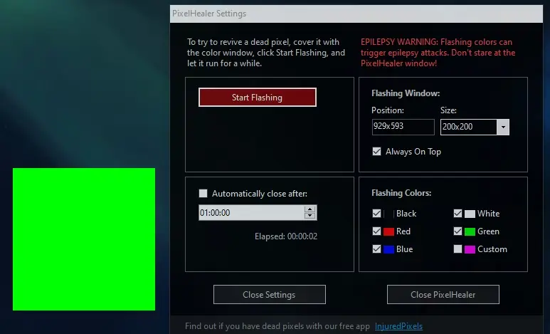
Task: Click the Close PixelHealer button
Action: click(443, 295)
